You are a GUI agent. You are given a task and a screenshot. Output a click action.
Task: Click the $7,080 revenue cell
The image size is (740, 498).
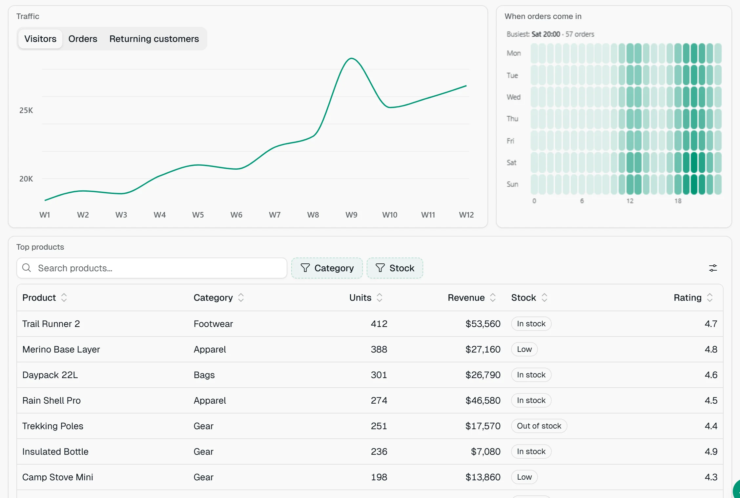485,451
